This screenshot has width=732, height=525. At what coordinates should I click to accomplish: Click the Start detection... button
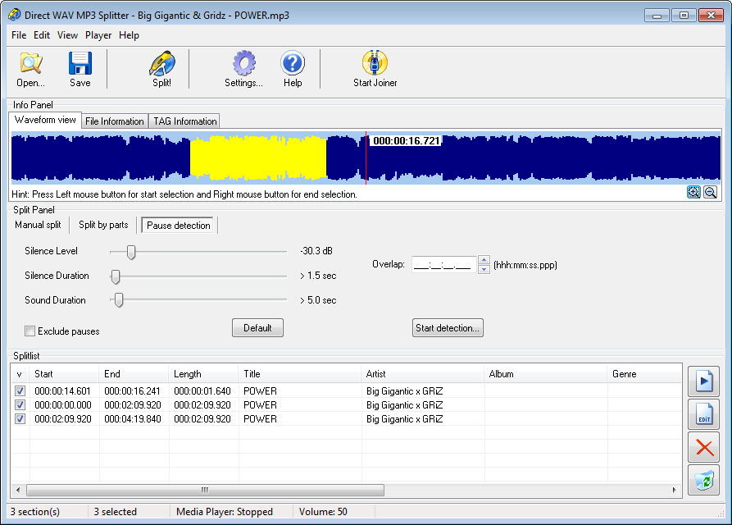click(x=448, y=328)
